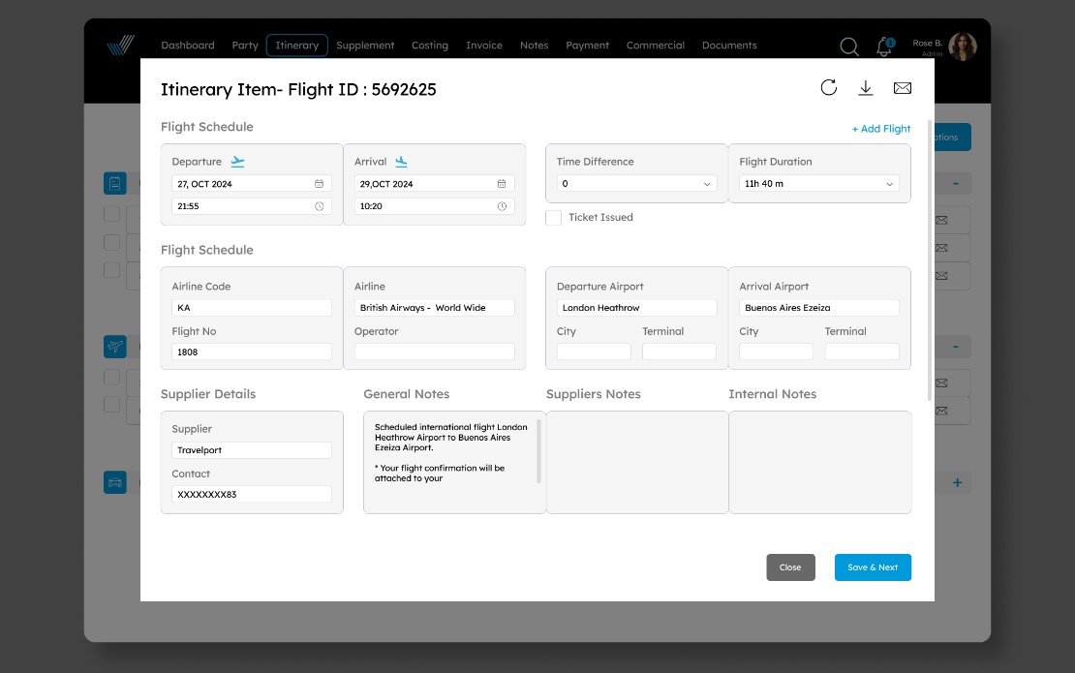Click the Arrival date field 29,OCT 2024
The height and width of the screenshot is (673, 1075).
[x=434, y=184]
